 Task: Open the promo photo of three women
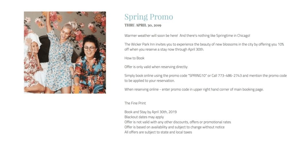65,53
